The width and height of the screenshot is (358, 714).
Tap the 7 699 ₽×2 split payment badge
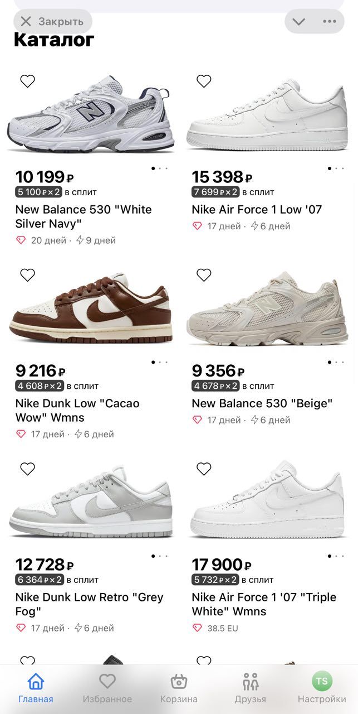215,192
